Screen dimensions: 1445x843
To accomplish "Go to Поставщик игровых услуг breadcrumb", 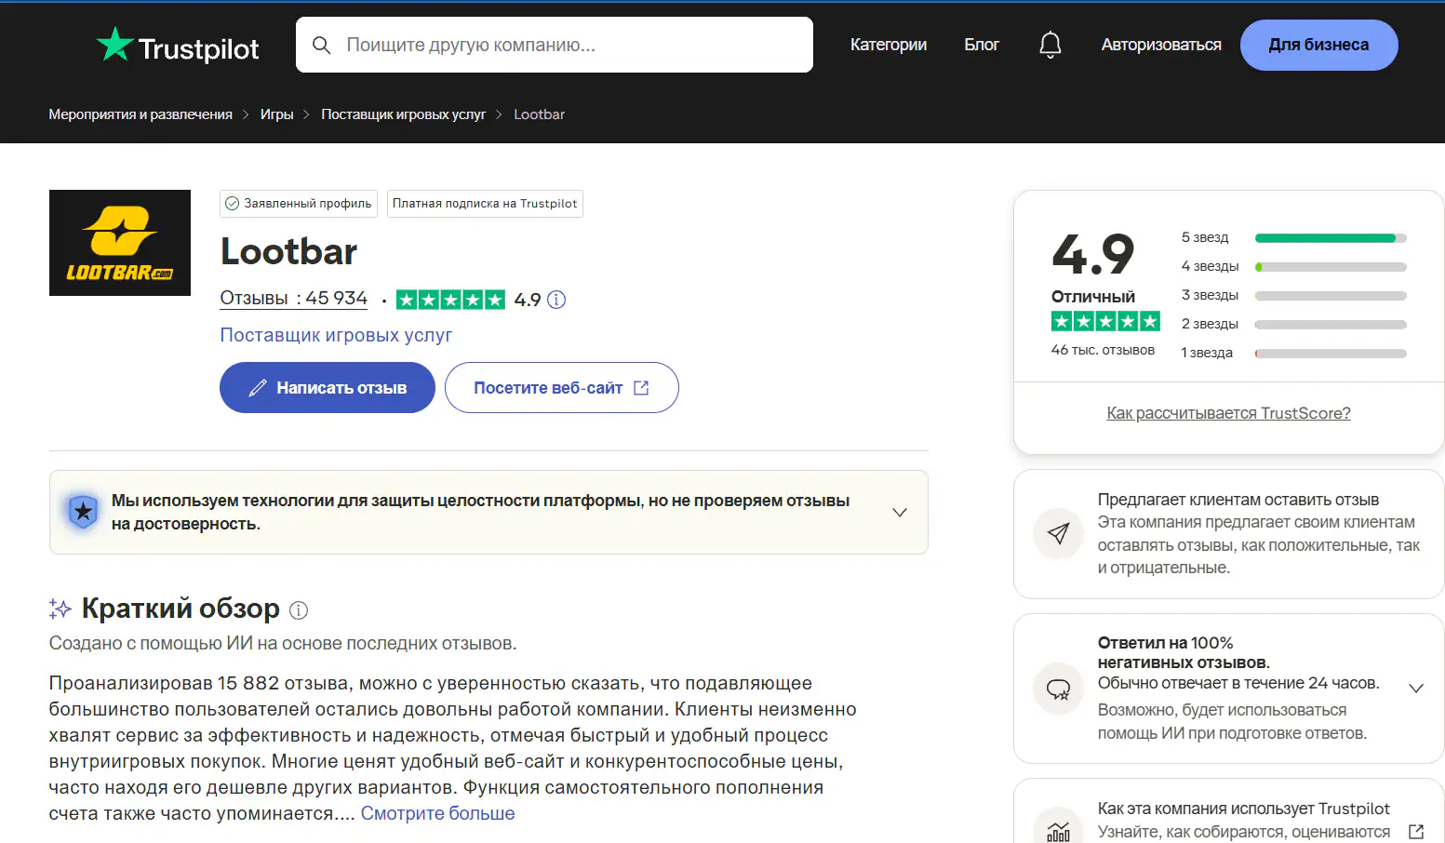I will coord(403,114).
